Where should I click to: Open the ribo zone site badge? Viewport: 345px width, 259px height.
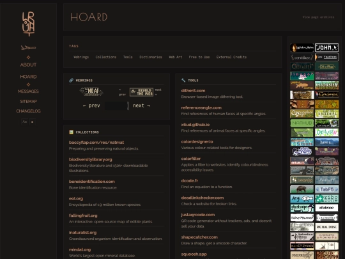tap(326, 199)
